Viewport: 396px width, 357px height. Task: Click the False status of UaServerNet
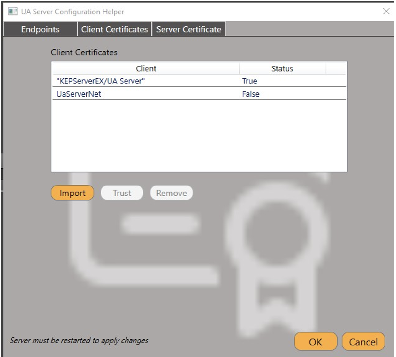(251, 94)
